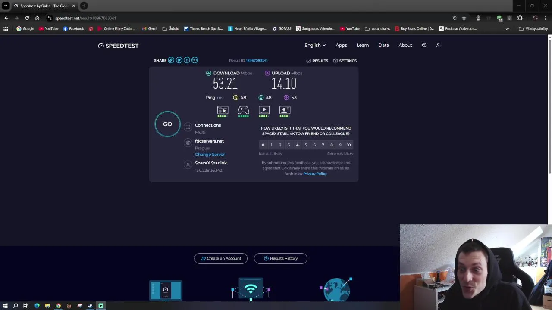Open the Windows Start menu
This screenshot has width=552, height=310.
(5, 306)
